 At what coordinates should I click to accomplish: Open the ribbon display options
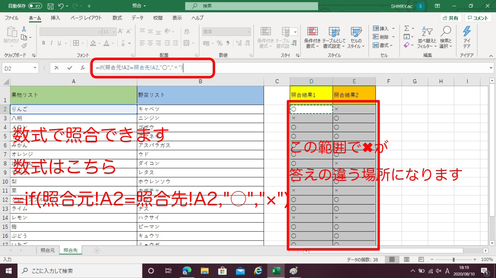[x=437, y=6]
